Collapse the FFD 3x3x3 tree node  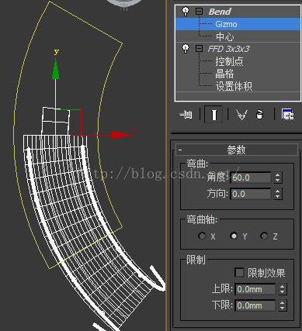point(199,48)
